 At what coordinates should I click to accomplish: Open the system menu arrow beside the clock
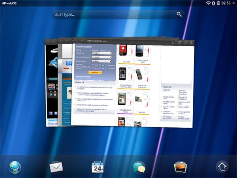coord(234,3)
